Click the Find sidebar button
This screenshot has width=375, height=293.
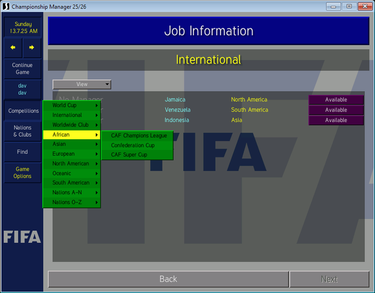click(x=22, y=152)
